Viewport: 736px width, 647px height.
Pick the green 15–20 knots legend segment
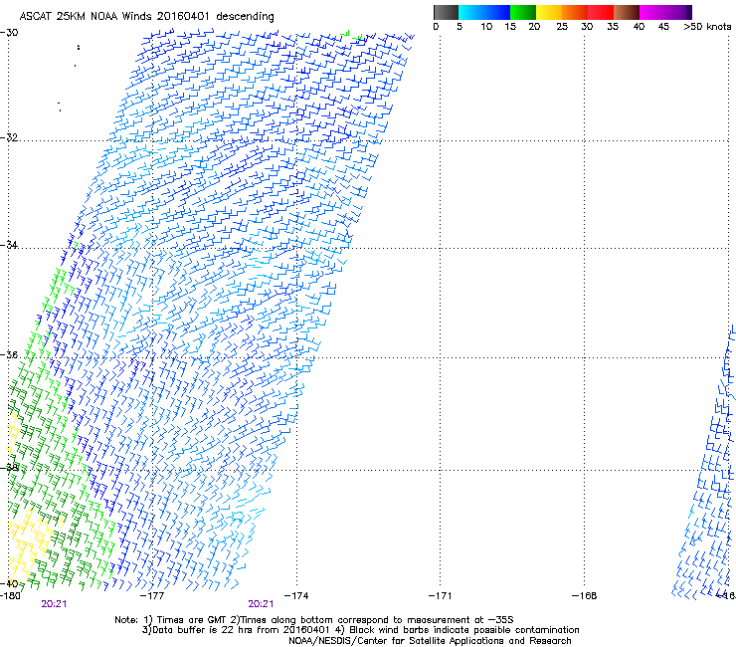(523, 12)
